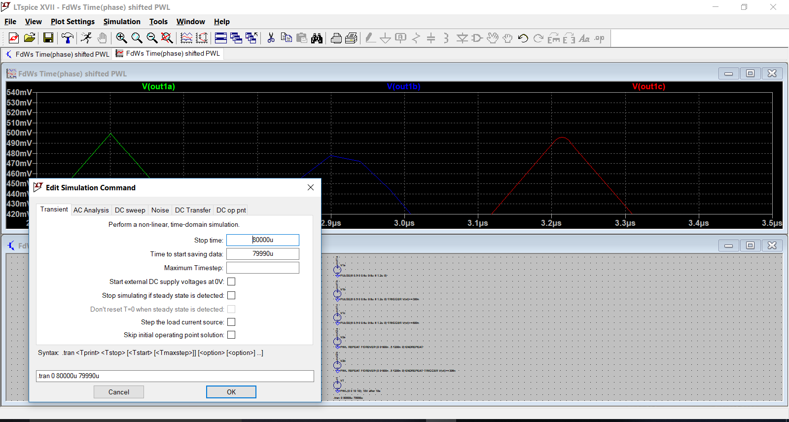Switch to the AC Analysis tab
The height and width of the screenshot is (422, 789).
91,210
